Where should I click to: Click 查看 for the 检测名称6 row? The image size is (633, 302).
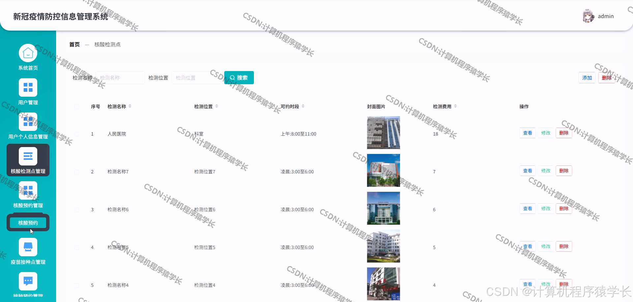click(x=527, y=209)
